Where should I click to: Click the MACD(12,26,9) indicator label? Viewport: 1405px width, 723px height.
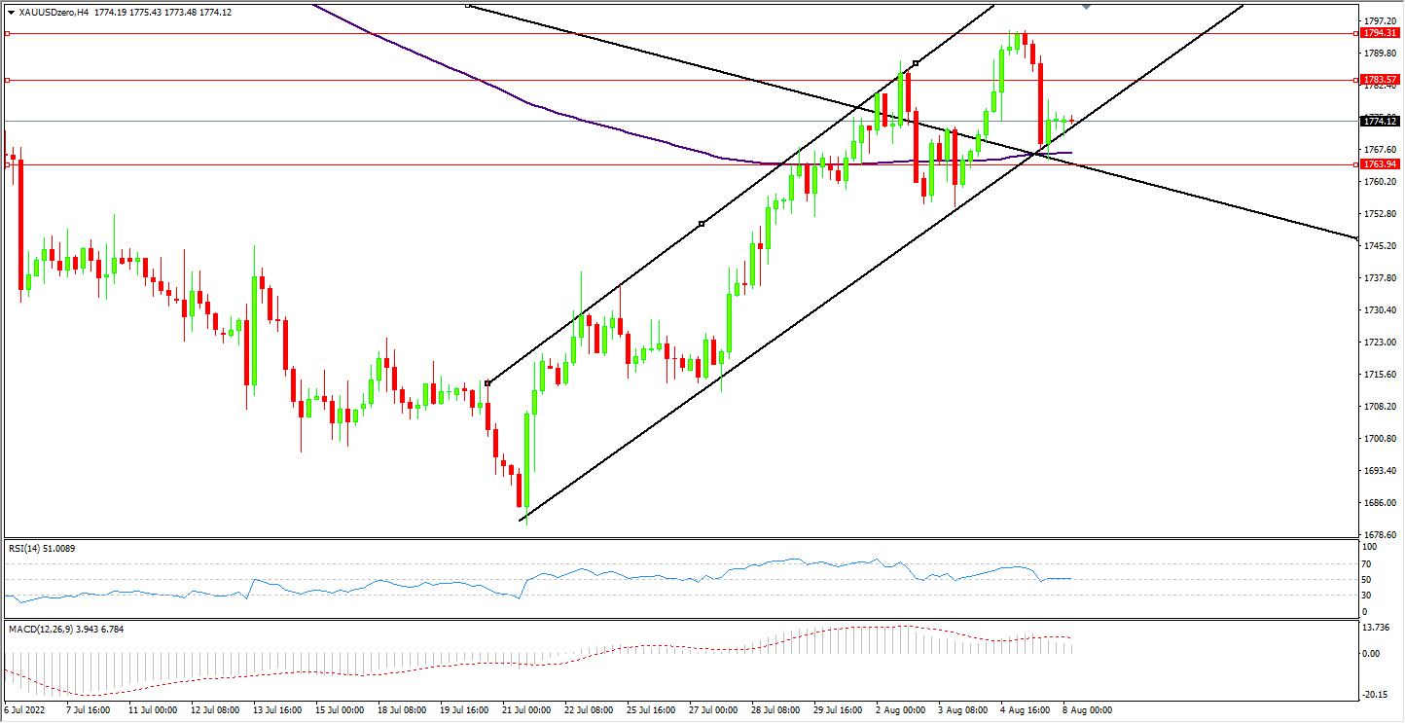(x=66, y=629)
